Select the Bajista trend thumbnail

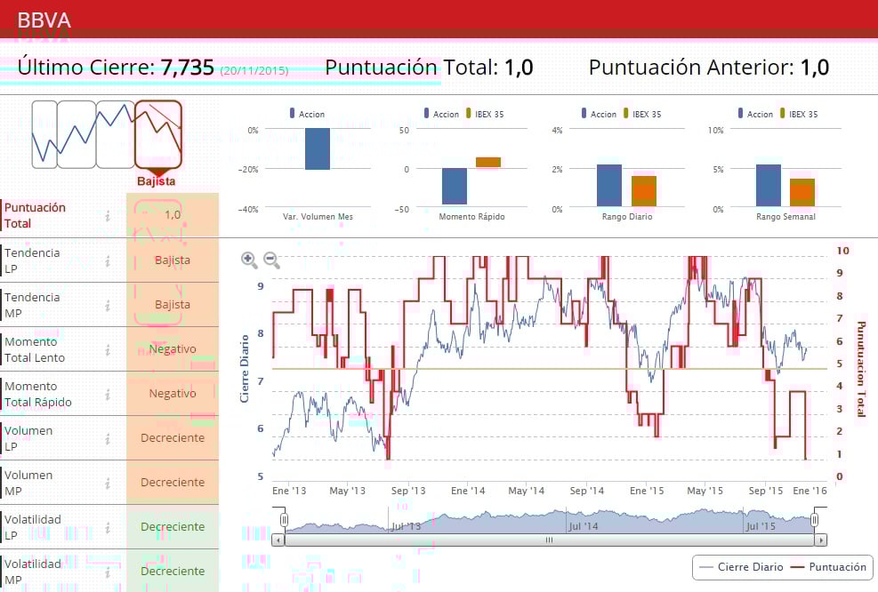click(x=158, y=135)
